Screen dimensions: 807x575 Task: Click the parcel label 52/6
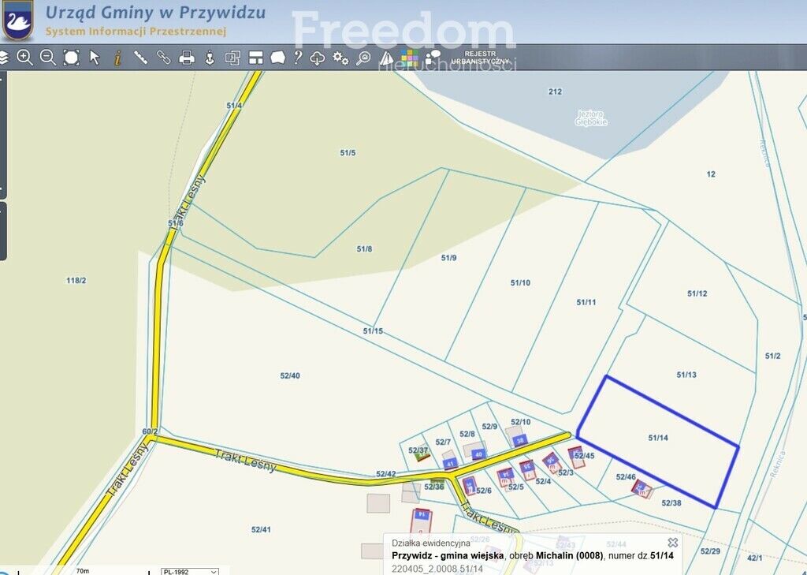pyautogui.click(x=484, y=491)
